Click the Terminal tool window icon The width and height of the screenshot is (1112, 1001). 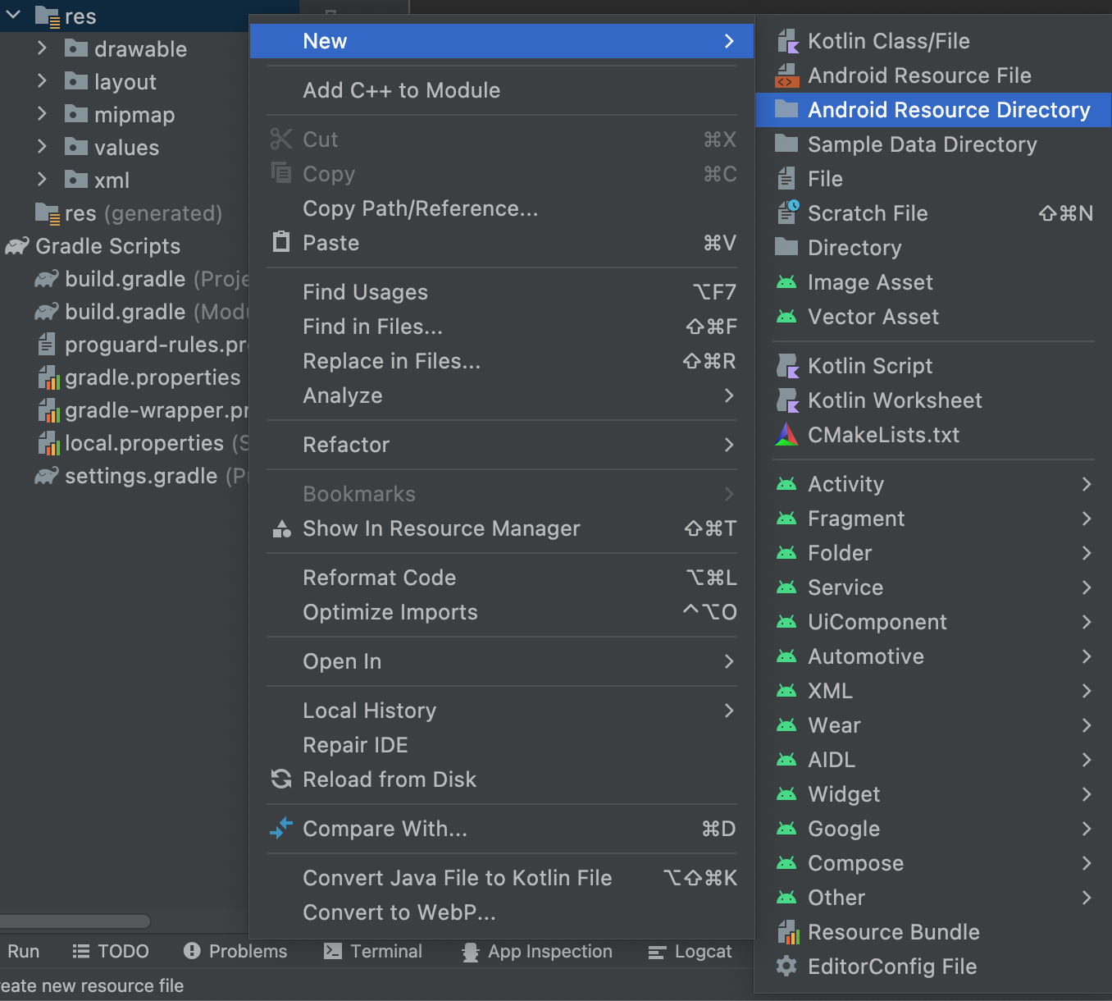point(333,951)
